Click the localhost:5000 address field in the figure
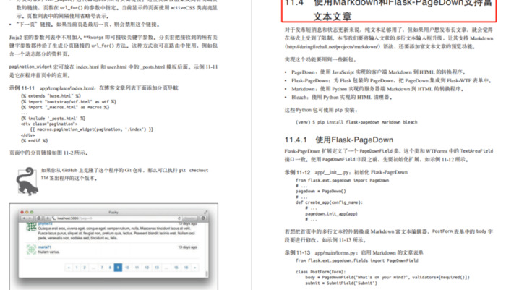Viewport: 506px width, 290px height. click(x=116, y=218)
